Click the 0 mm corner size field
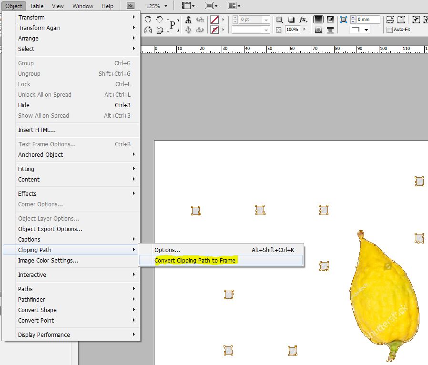The image size is (428, 365). pos(368,20)
